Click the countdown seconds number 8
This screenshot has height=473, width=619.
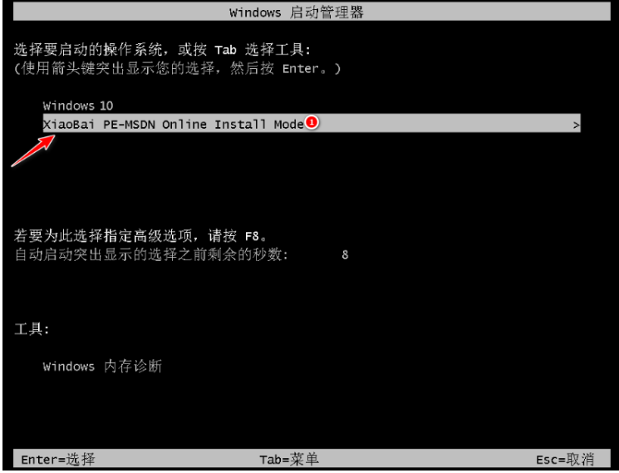click(345, 254)
